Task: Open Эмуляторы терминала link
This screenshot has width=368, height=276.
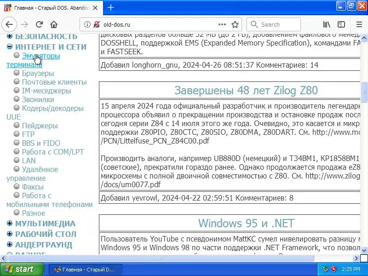Action: point(41,56)
